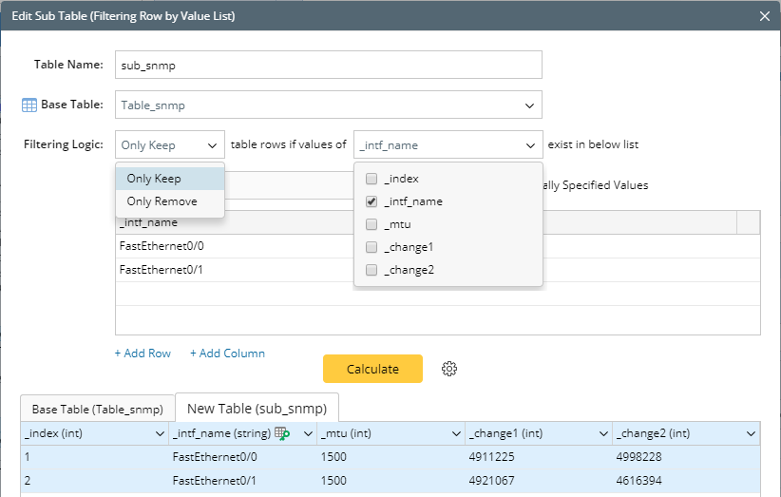This screenshot has height=497, width=781.
Task: Collapse the _intf_name column selector dropdown
Action: (529, 145)
